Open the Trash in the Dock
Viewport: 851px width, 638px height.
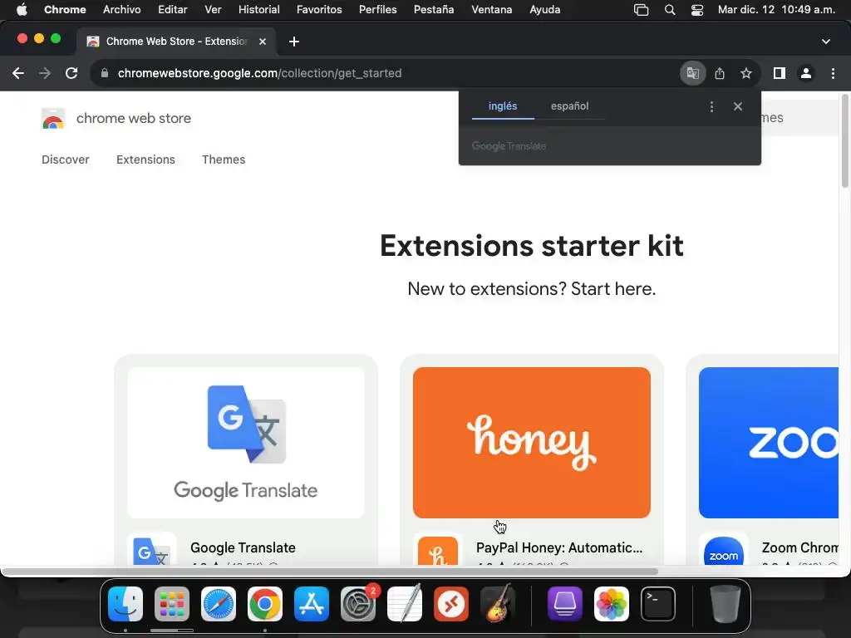tap(725, 604)
